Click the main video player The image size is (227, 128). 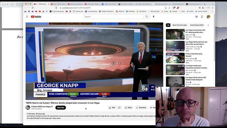point(94,61)
